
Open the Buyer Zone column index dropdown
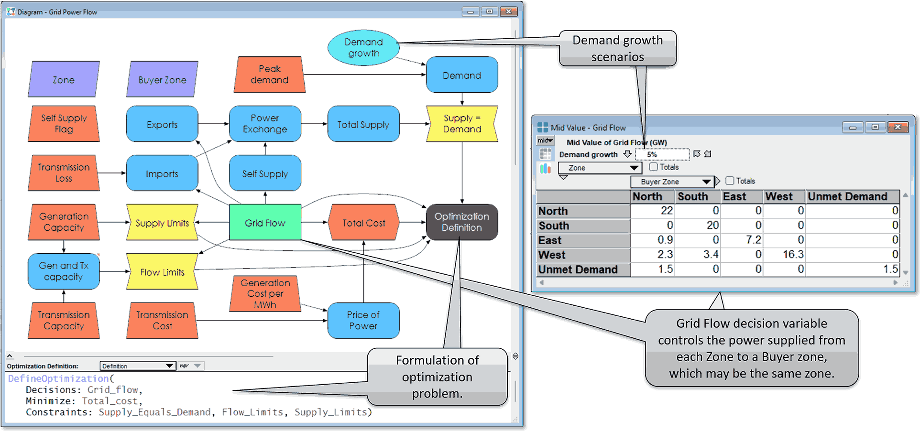tap(672, 182)
